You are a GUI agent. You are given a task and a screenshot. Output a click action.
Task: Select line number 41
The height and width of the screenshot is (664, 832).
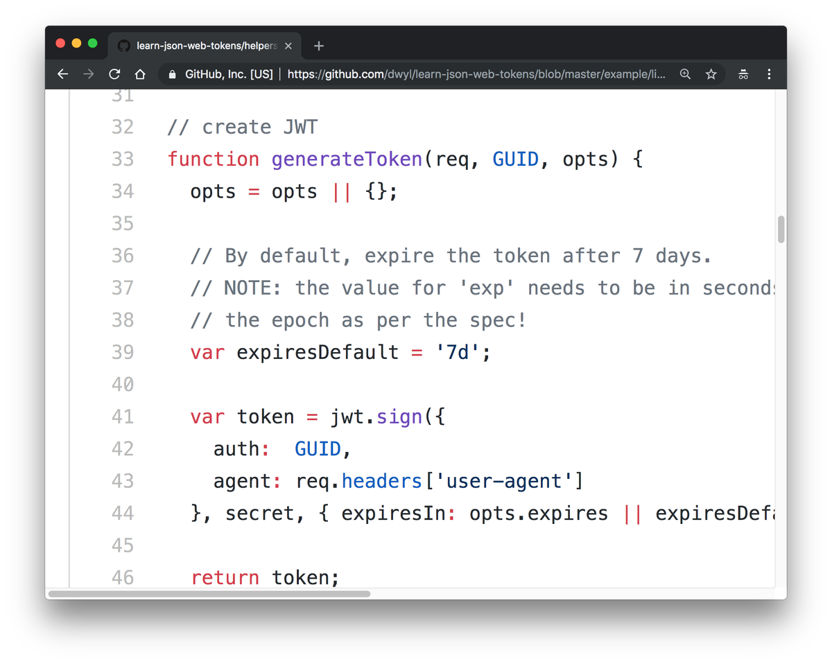(x=123, y=417)
